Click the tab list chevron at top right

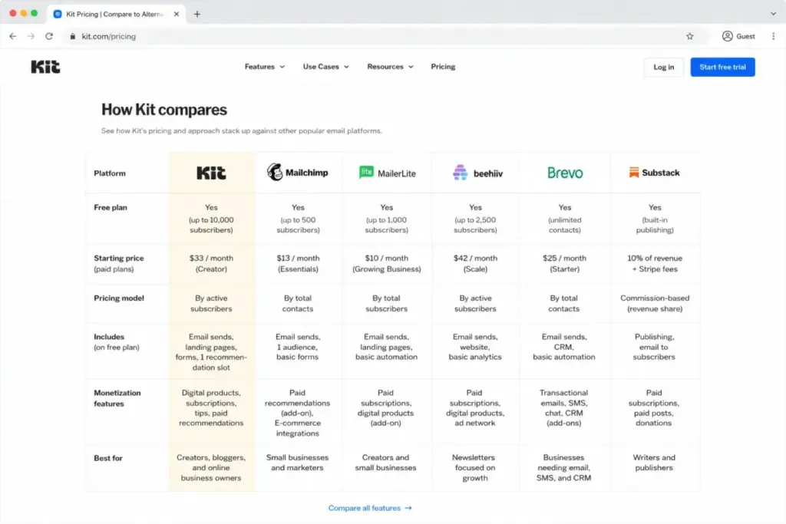773,14
